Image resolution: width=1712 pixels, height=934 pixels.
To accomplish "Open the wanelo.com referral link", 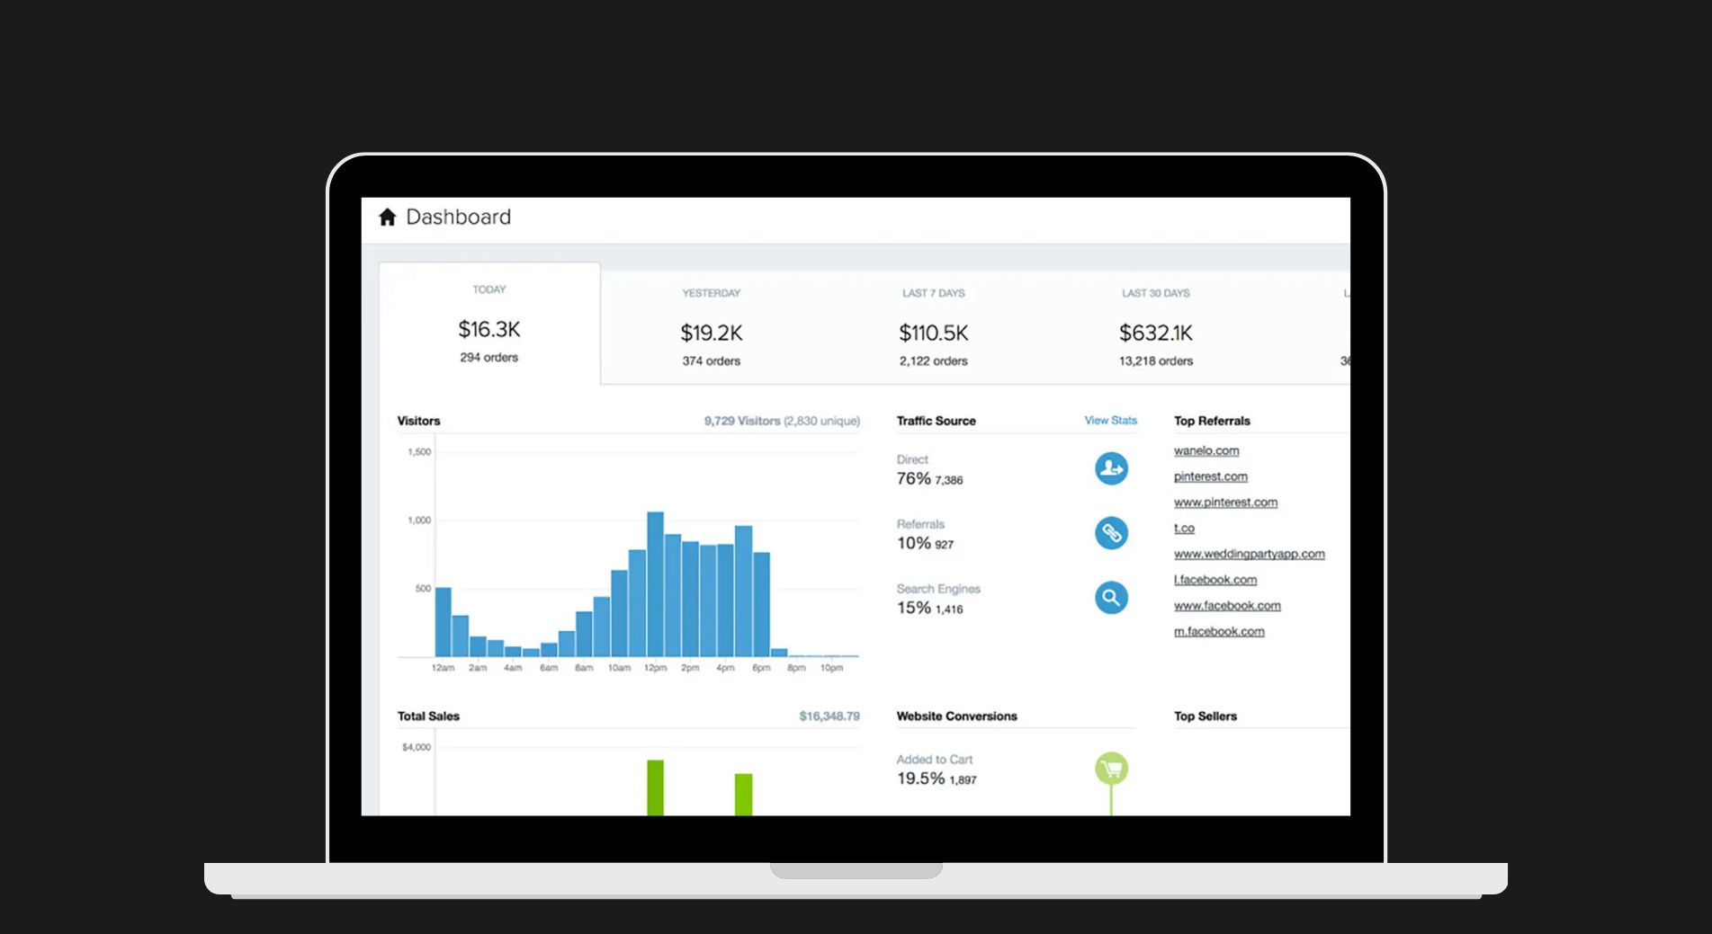I will click(1206, 450).
